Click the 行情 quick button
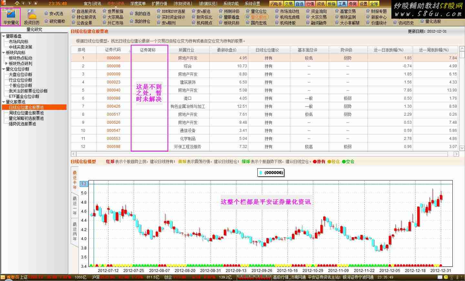465x281 pixels. point(310,4)
